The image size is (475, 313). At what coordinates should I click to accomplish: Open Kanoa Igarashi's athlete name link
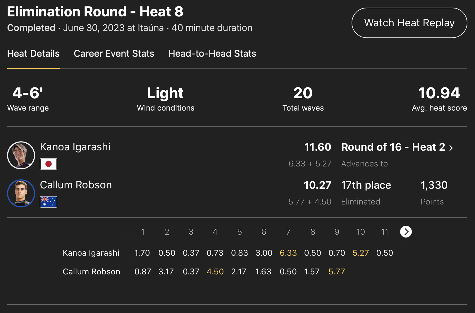point(75,147)
